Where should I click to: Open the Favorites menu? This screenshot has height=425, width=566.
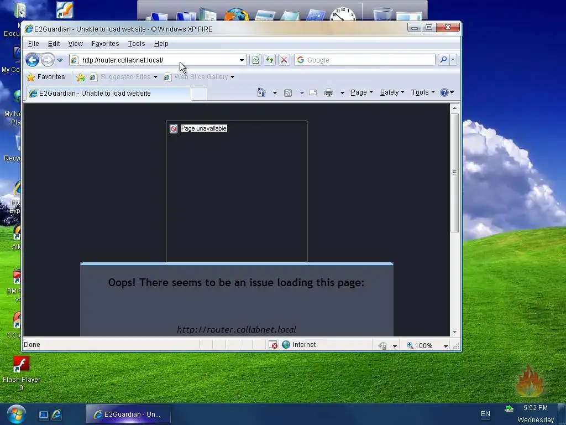pos(106,44)
